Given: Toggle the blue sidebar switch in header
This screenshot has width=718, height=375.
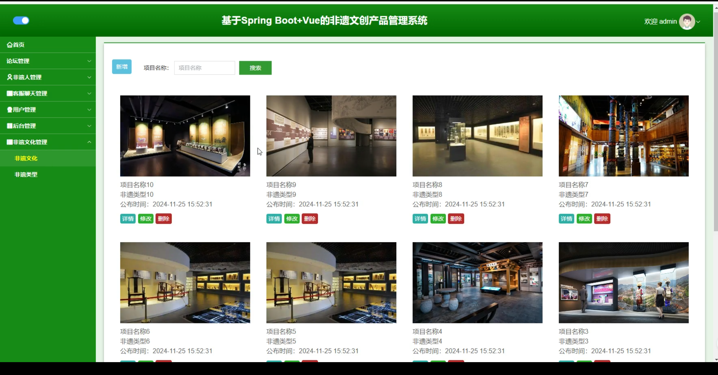Looking at the screenshot, I should pyautogui.click(x=21, y=20).
